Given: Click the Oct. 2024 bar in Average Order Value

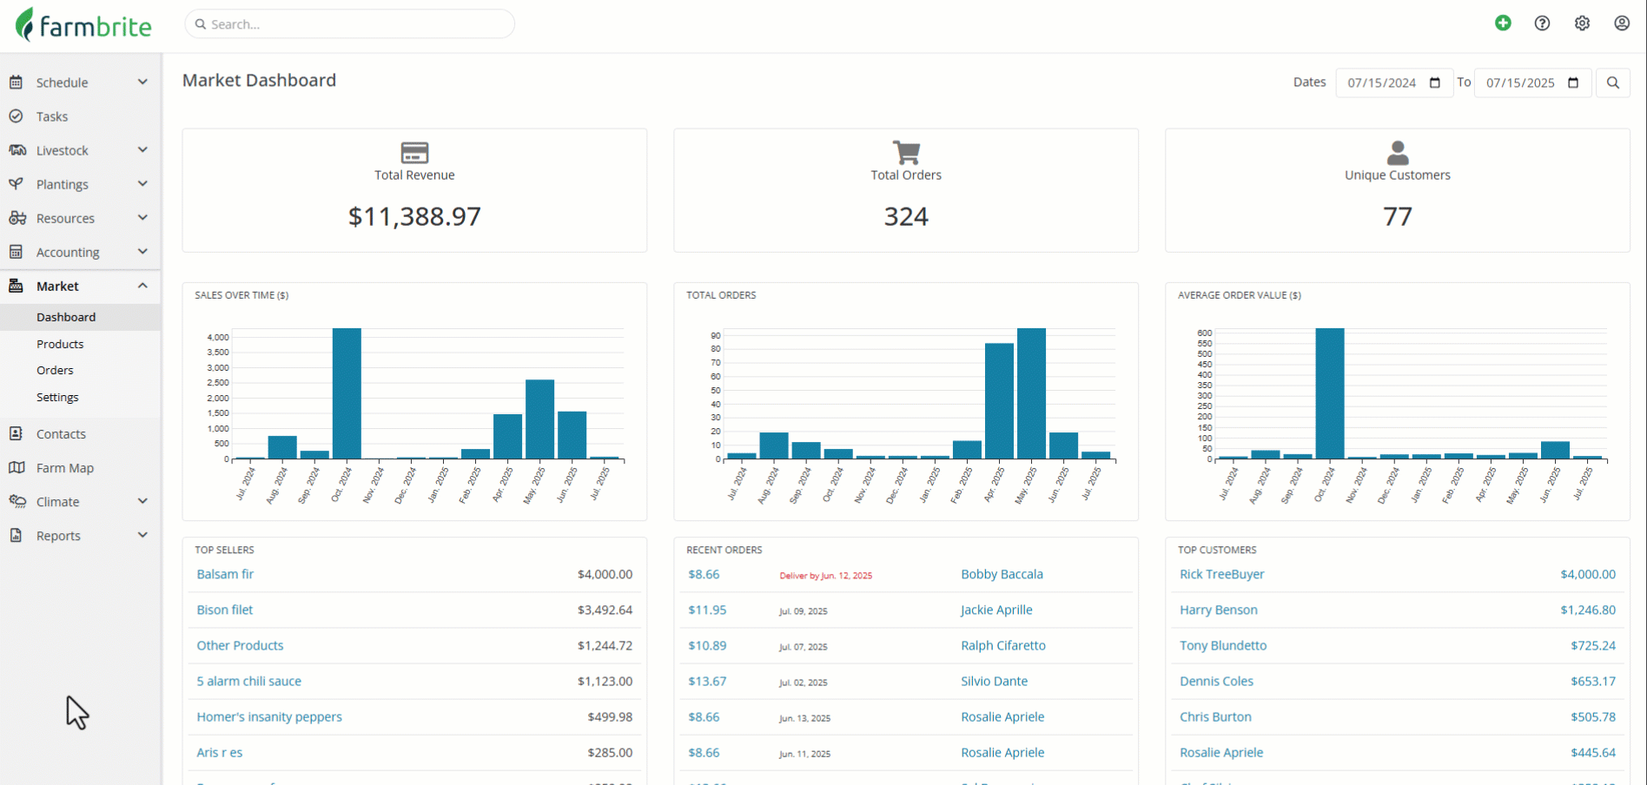Looking at the screenshot, I should point(1330,393).
